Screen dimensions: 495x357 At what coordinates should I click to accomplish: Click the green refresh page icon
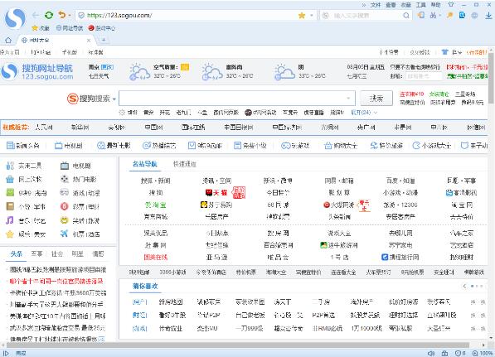point(49,15)
